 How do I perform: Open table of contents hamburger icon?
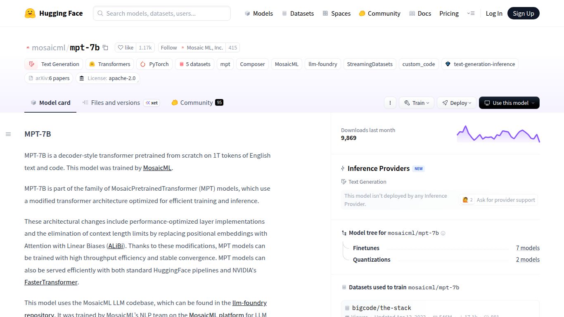(8, 134)
